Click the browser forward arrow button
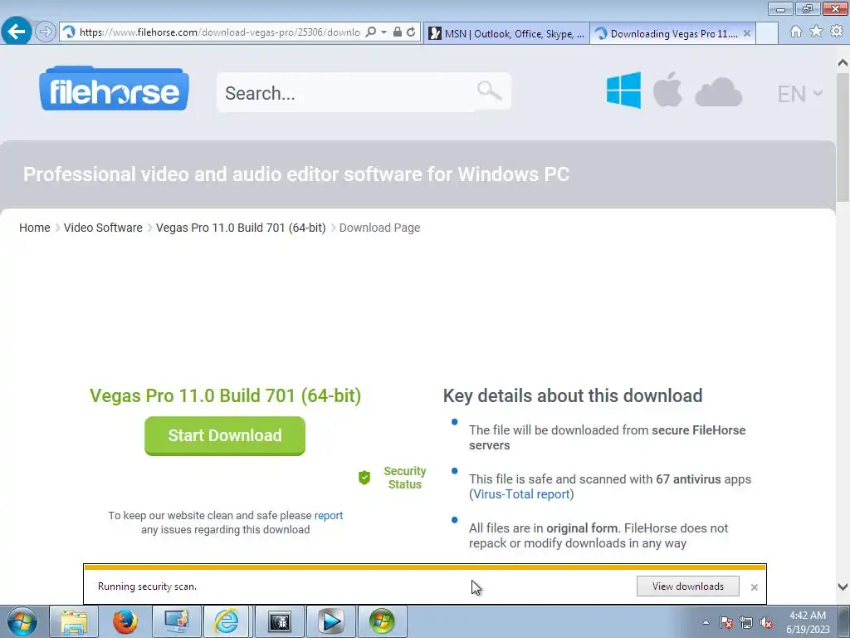This screenshot has width=850, height=638. point(46,32)
